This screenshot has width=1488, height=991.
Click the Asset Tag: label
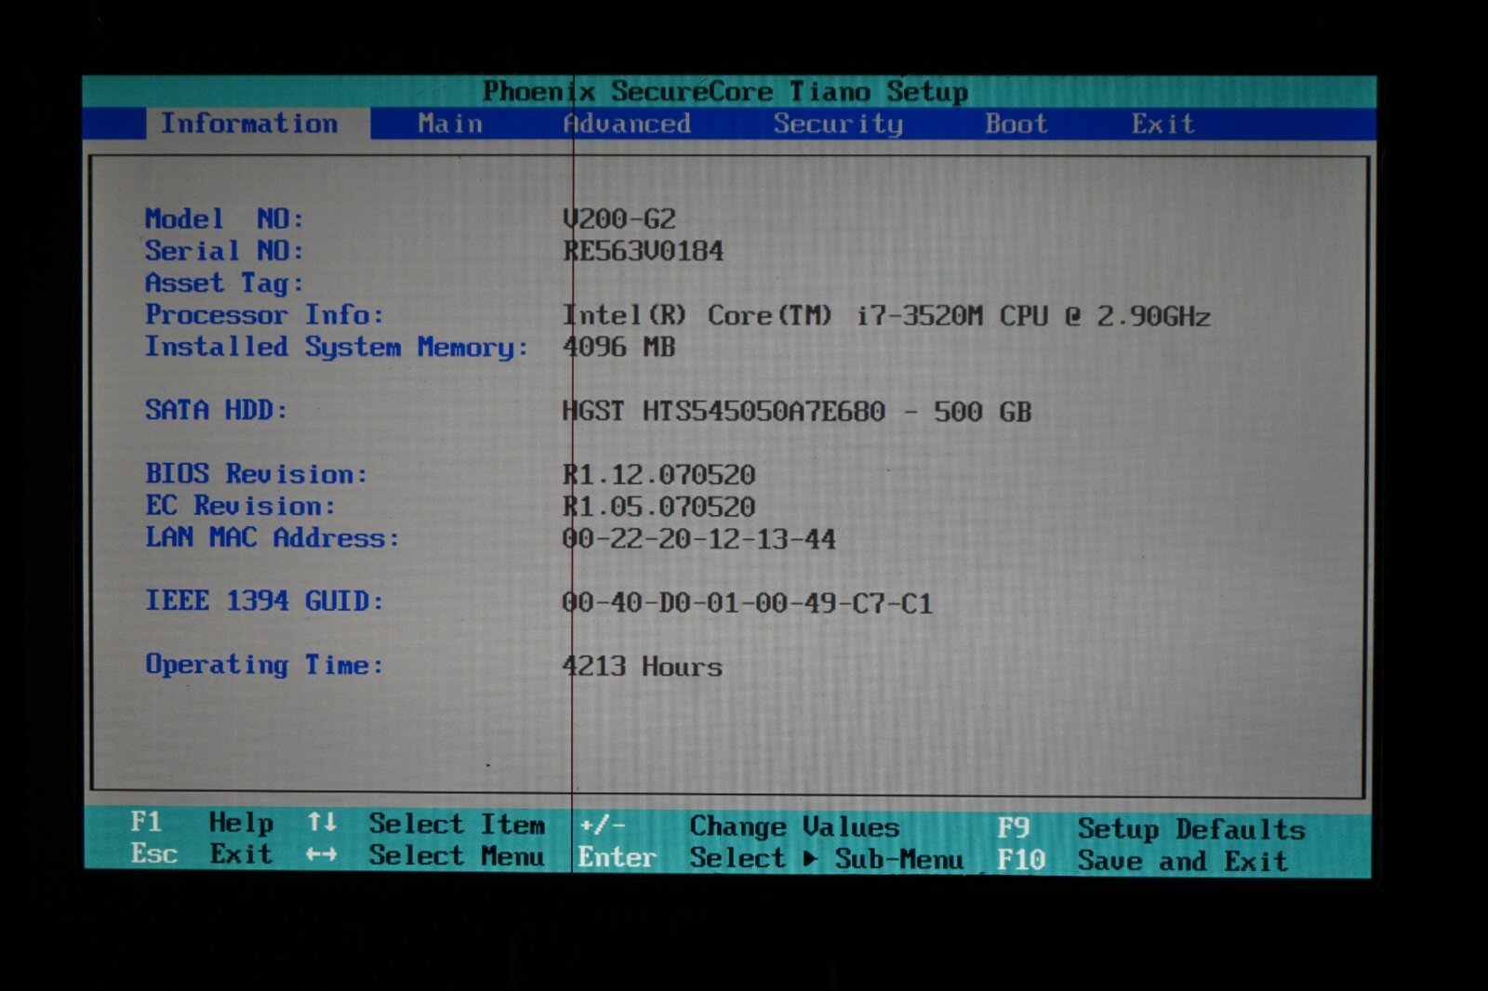click(x=224, y=283)
